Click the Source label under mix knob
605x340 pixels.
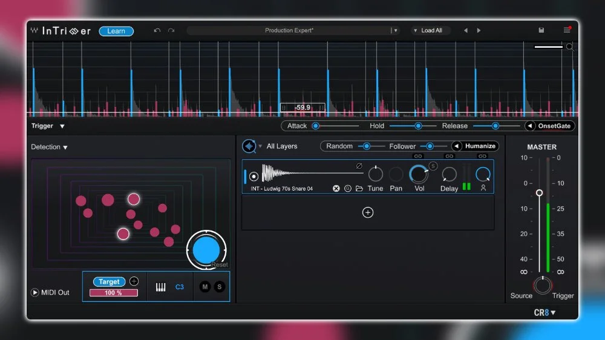point(522,296)
